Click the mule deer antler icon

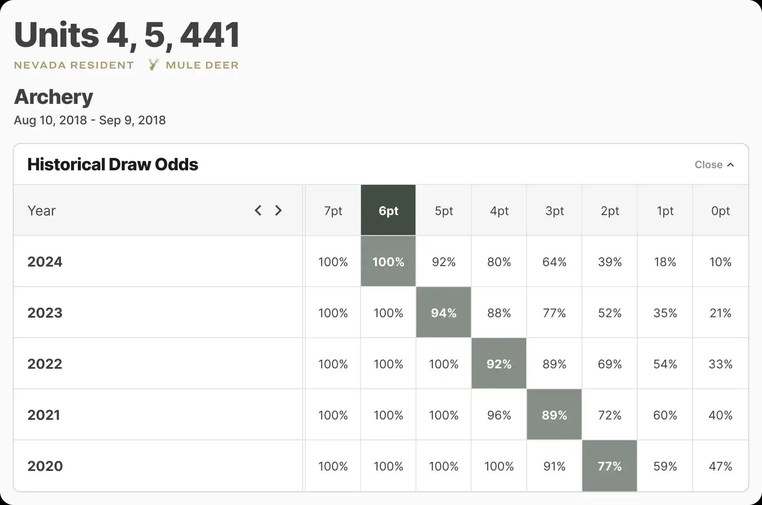point(154,65)
